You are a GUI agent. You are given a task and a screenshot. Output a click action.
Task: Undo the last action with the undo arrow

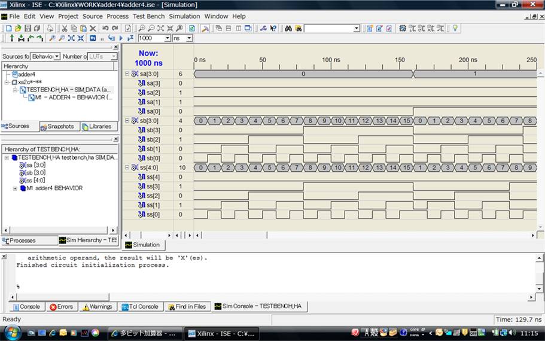click(x=105, y=28)
